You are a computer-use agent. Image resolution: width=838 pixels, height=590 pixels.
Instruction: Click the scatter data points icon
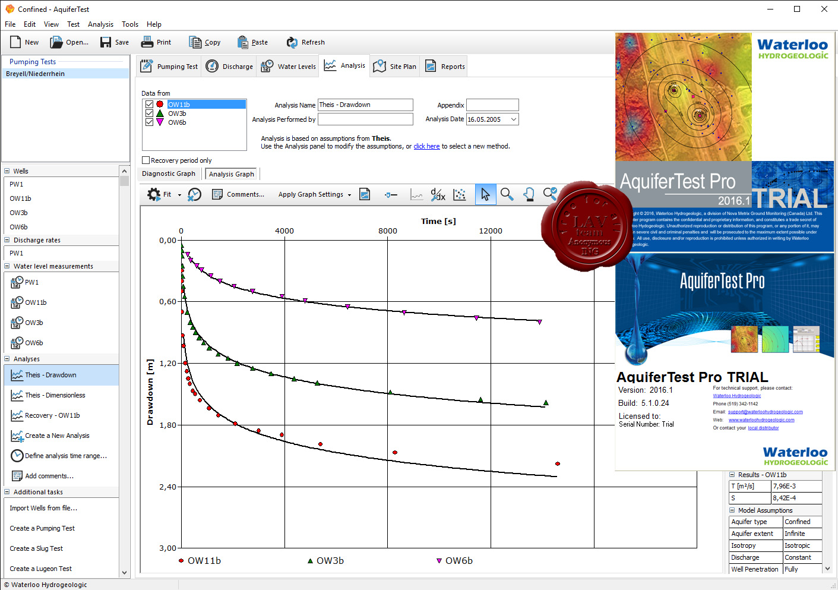pyautogui.click(x=460, y=194)
